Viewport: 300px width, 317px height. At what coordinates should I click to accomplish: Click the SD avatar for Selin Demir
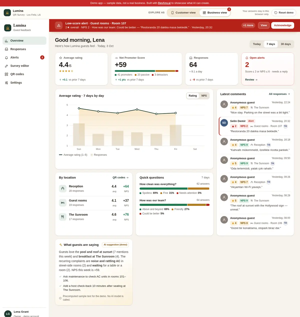[x=224, y=123]
